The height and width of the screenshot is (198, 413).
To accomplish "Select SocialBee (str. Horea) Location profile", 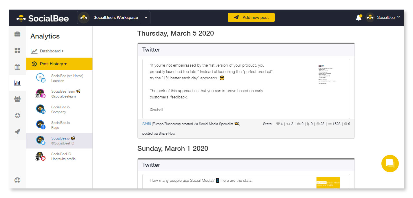I will pos(59,78).
